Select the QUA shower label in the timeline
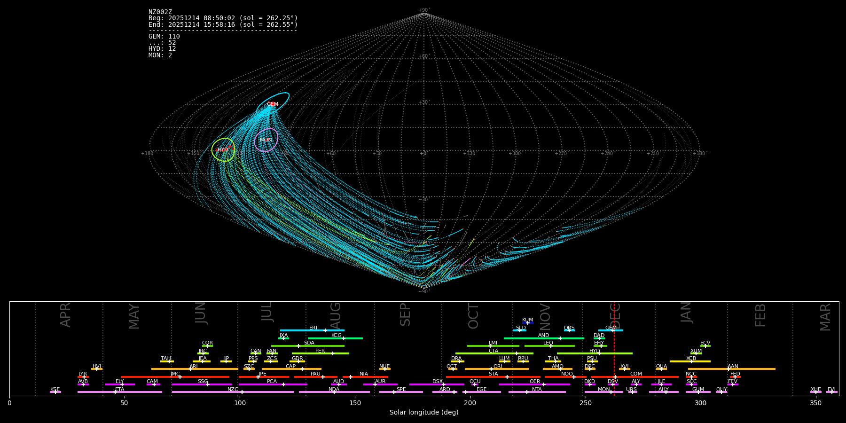 click(x=661, y=366)
